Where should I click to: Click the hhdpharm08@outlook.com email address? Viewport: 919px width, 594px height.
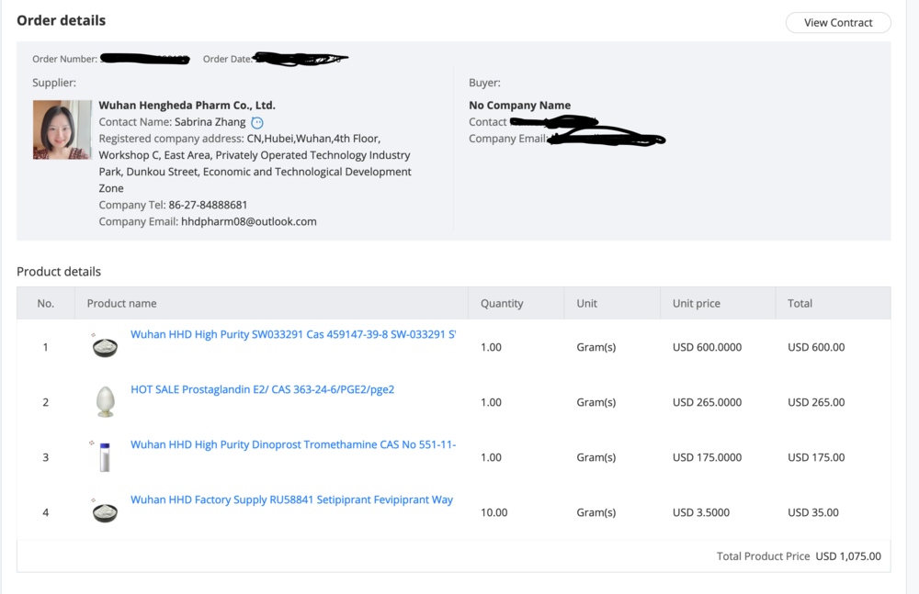coord(248,221)
